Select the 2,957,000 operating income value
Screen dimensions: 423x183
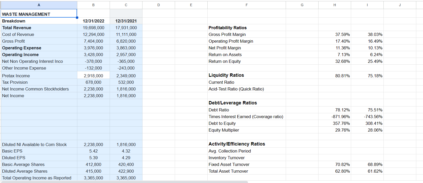(126, 55)
